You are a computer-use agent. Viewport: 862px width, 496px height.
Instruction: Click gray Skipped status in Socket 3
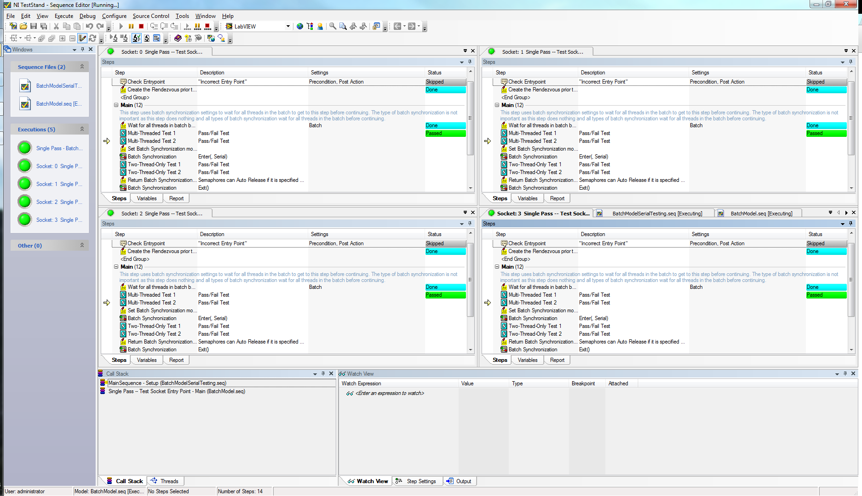pos(826,243)
